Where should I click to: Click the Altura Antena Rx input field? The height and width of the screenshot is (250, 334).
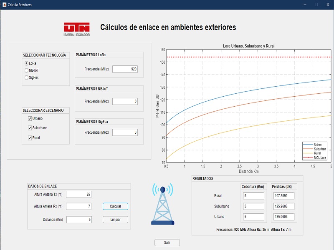tap(78, 206)
